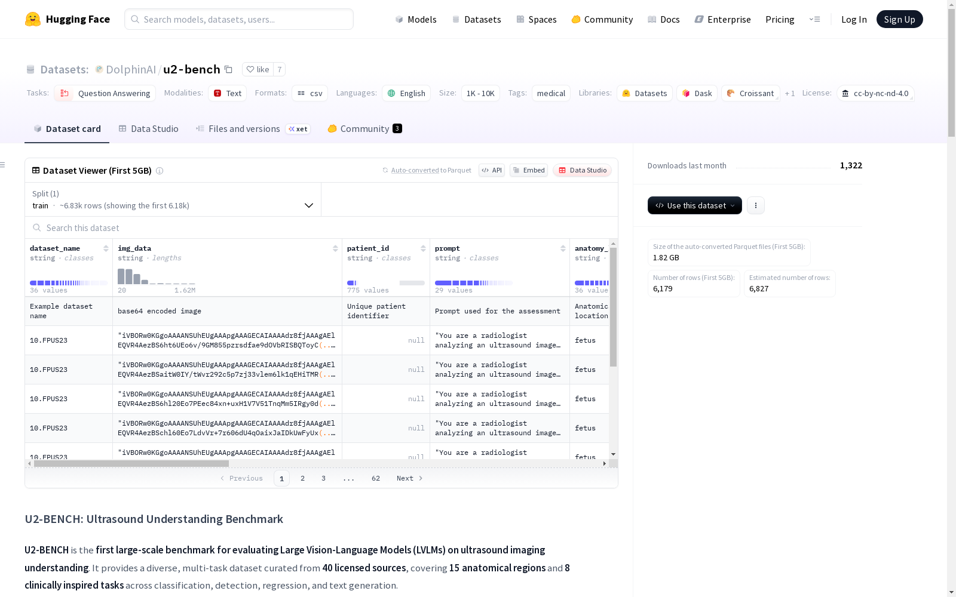956x597 pixels.
Task: Sort by the dataset_name column arrows
Action: click(x=106, y=248)
